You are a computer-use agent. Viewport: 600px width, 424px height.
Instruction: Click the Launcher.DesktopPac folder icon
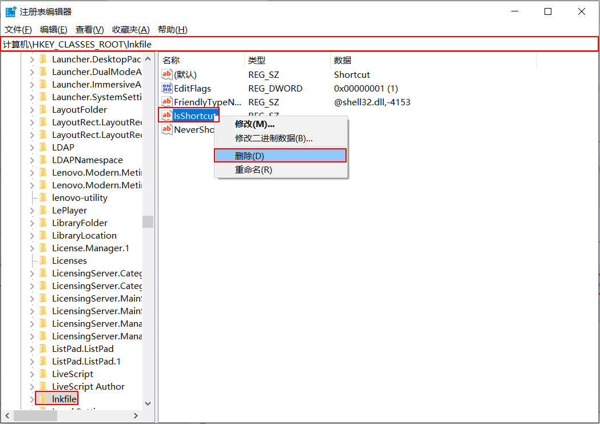click(x=43, y=60)
